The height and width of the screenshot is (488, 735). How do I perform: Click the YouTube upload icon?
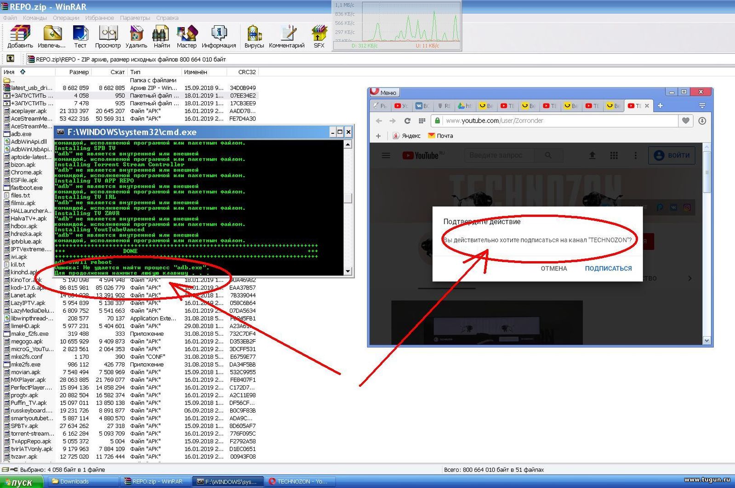pos(592,155)
